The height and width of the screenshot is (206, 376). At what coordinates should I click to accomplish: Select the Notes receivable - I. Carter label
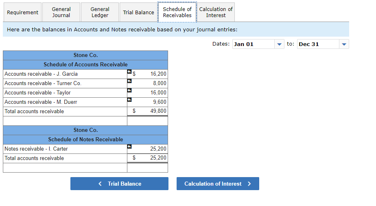coord(36,149)
